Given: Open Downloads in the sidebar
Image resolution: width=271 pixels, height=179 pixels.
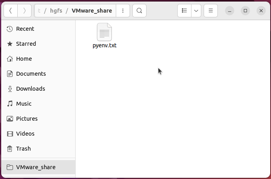Looking at the screenshot, I should (x=38, y=89).
